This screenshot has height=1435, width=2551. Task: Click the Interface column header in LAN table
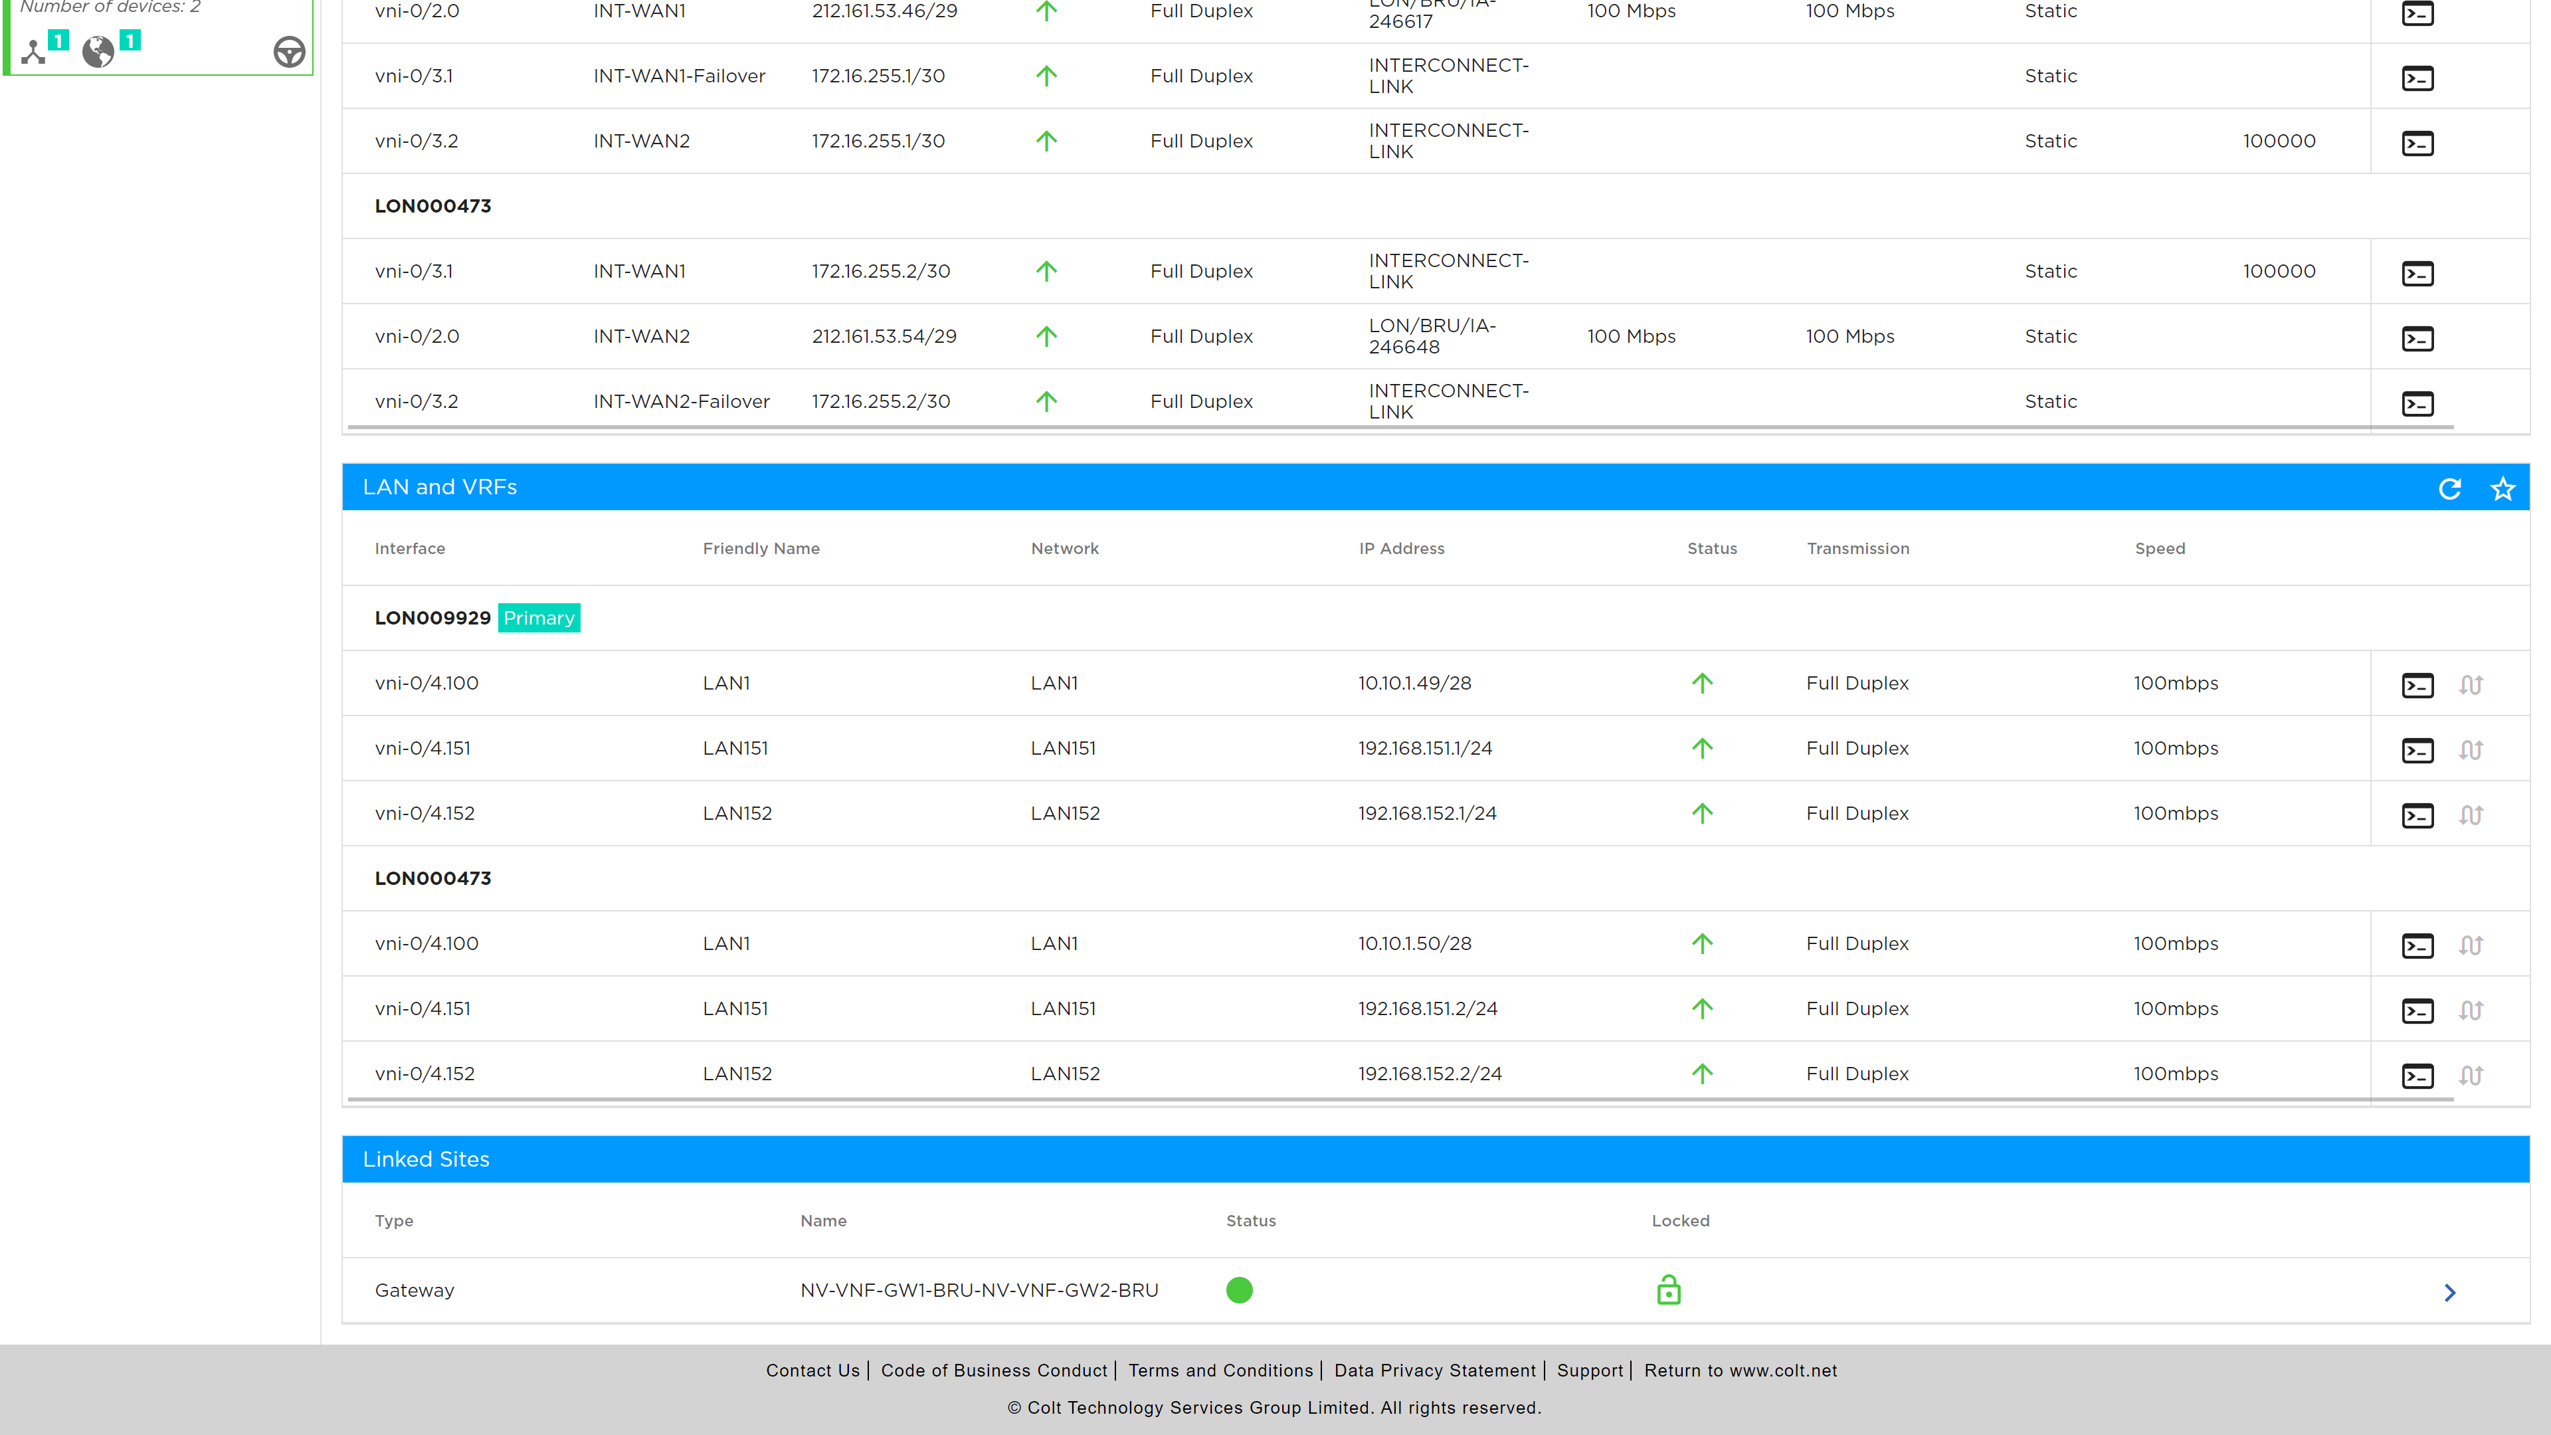(410, 549)
